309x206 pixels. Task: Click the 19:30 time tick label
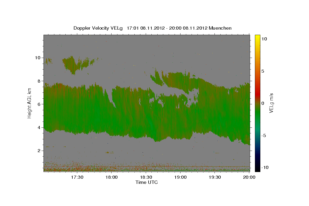point(215,177)
